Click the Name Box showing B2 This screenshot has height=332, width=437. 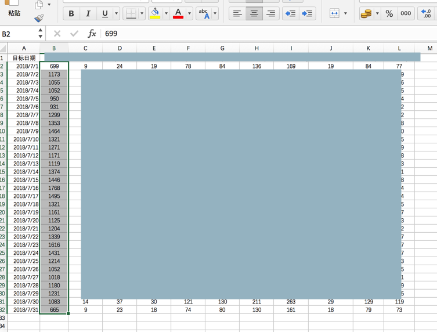point(19,34)
